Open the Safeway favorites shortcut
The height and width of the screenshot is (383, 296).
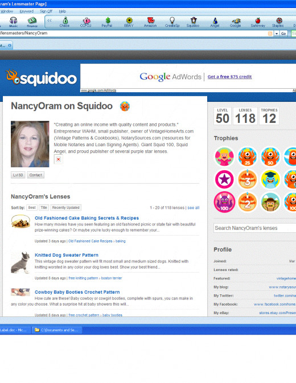258,22
